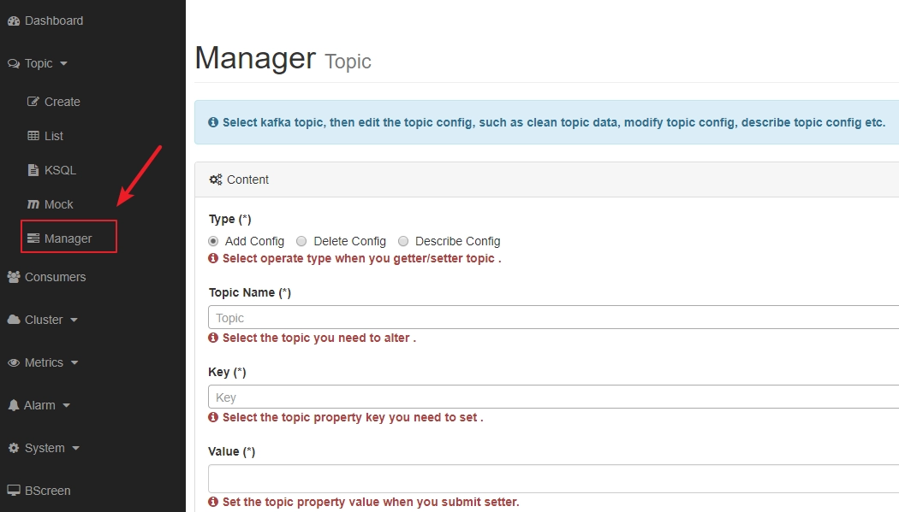Click the 'Key (*)' label

(x=227, y=372)
